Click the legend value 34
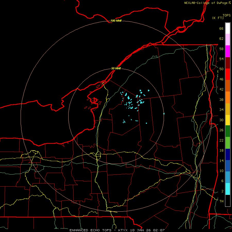The height and width of the screenshot is (232, 232). 221,110
